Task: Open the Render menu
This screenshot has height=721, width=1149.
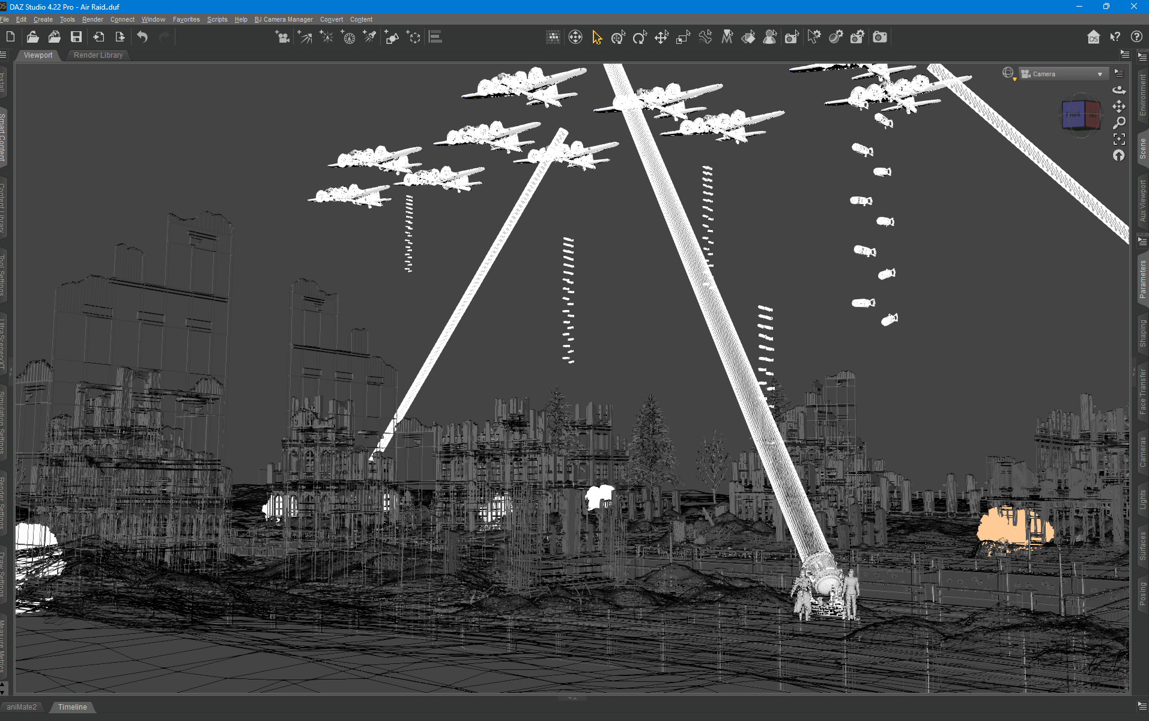Action: [92, 19]
